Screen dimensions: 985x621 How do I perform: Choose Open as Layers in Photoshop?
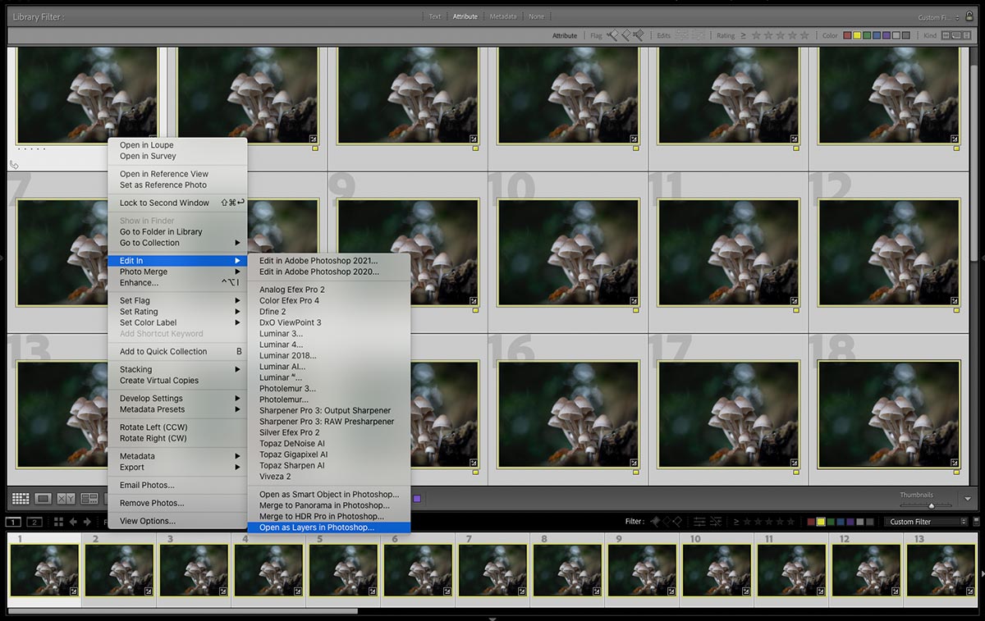317,527
